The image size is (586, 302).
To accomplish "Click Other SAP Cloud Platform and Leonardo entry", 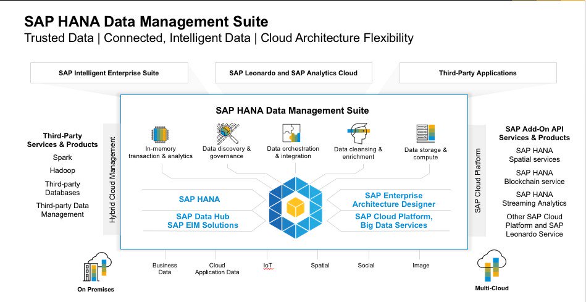I will click(534, 225).
